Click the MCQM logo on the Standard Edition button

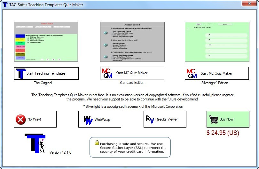click(x=107, y=73)
